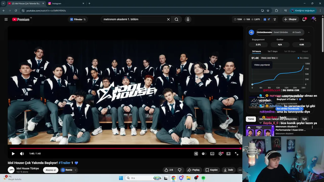Open Spotify from taskbar
This screenshot has width=324, height=182.
coord(203,178)
